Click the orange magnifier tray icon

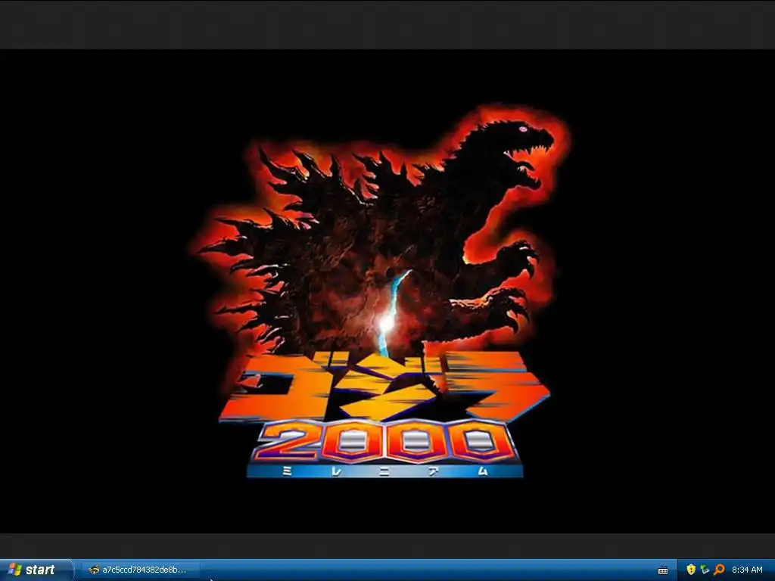[719, 570]
